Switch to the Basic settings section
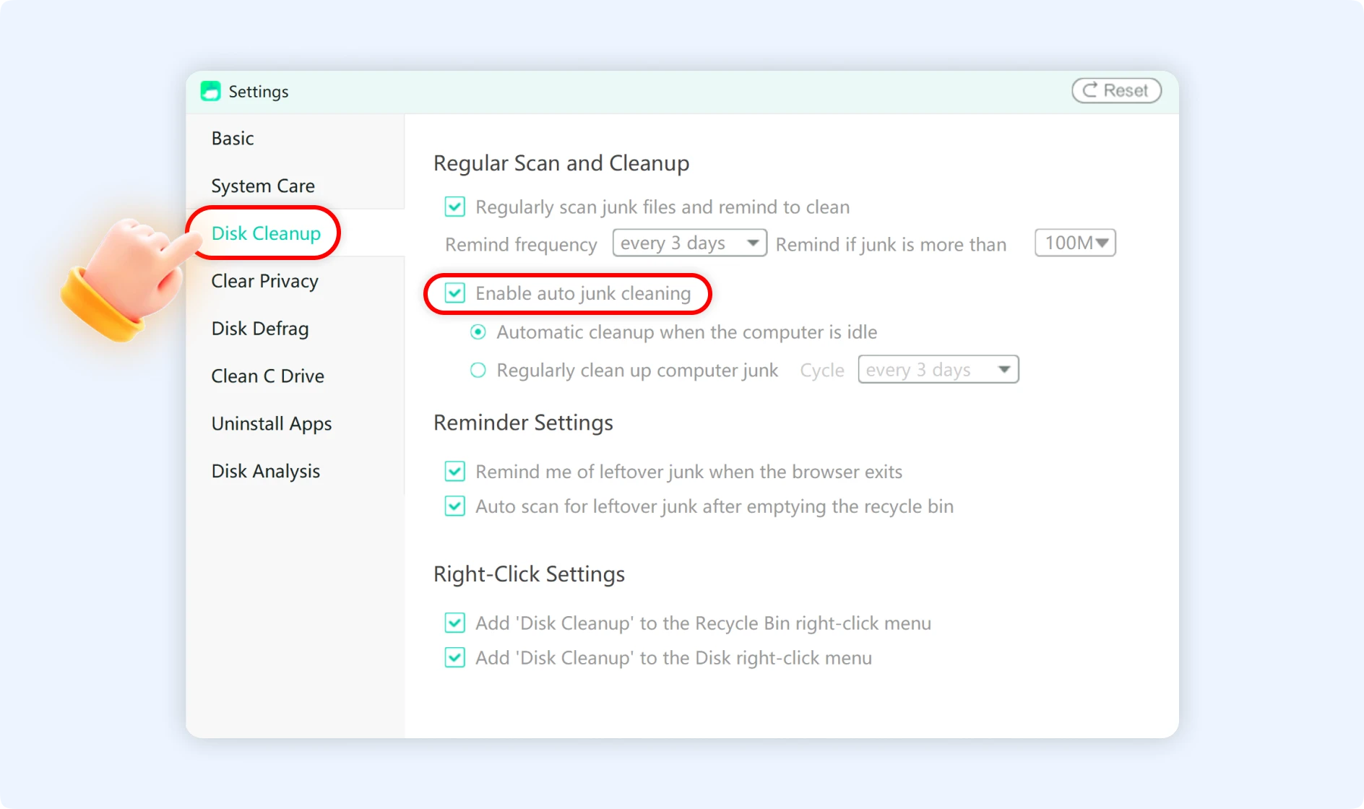 pyautogui.click(x=232, y=138)
